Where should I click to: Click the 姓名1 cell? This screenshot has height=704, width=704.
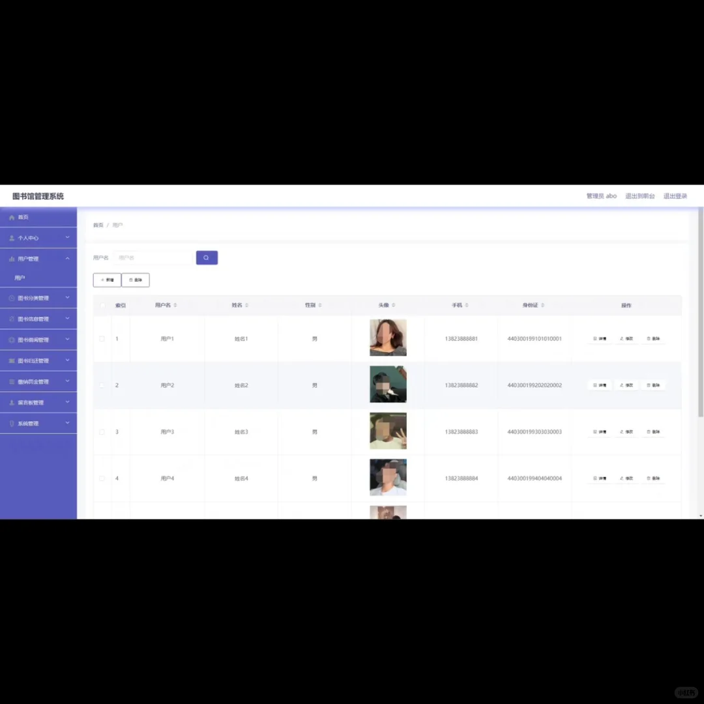[241, 339]
